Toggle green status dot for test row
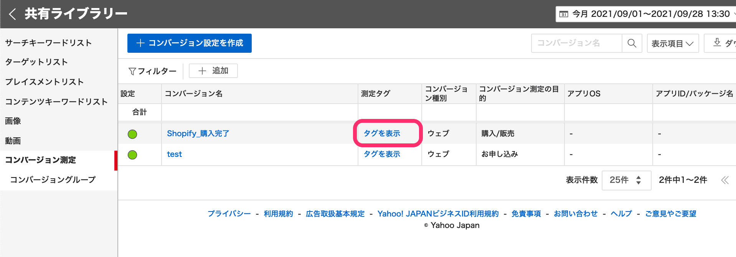This screenshot has width=736, height=257. coord(132,155)
